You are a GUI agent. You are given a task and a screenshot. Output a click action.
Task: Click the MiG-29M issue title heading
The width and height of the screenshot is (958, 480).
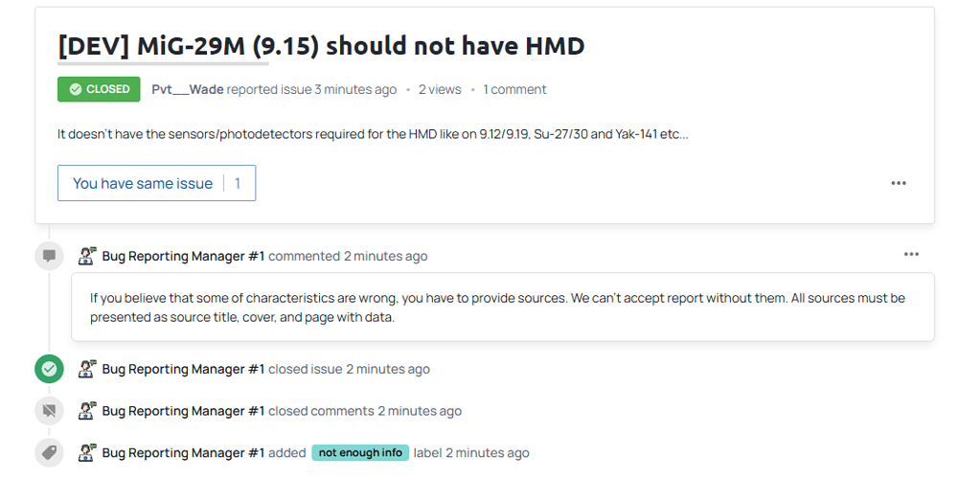coord(321,45)
